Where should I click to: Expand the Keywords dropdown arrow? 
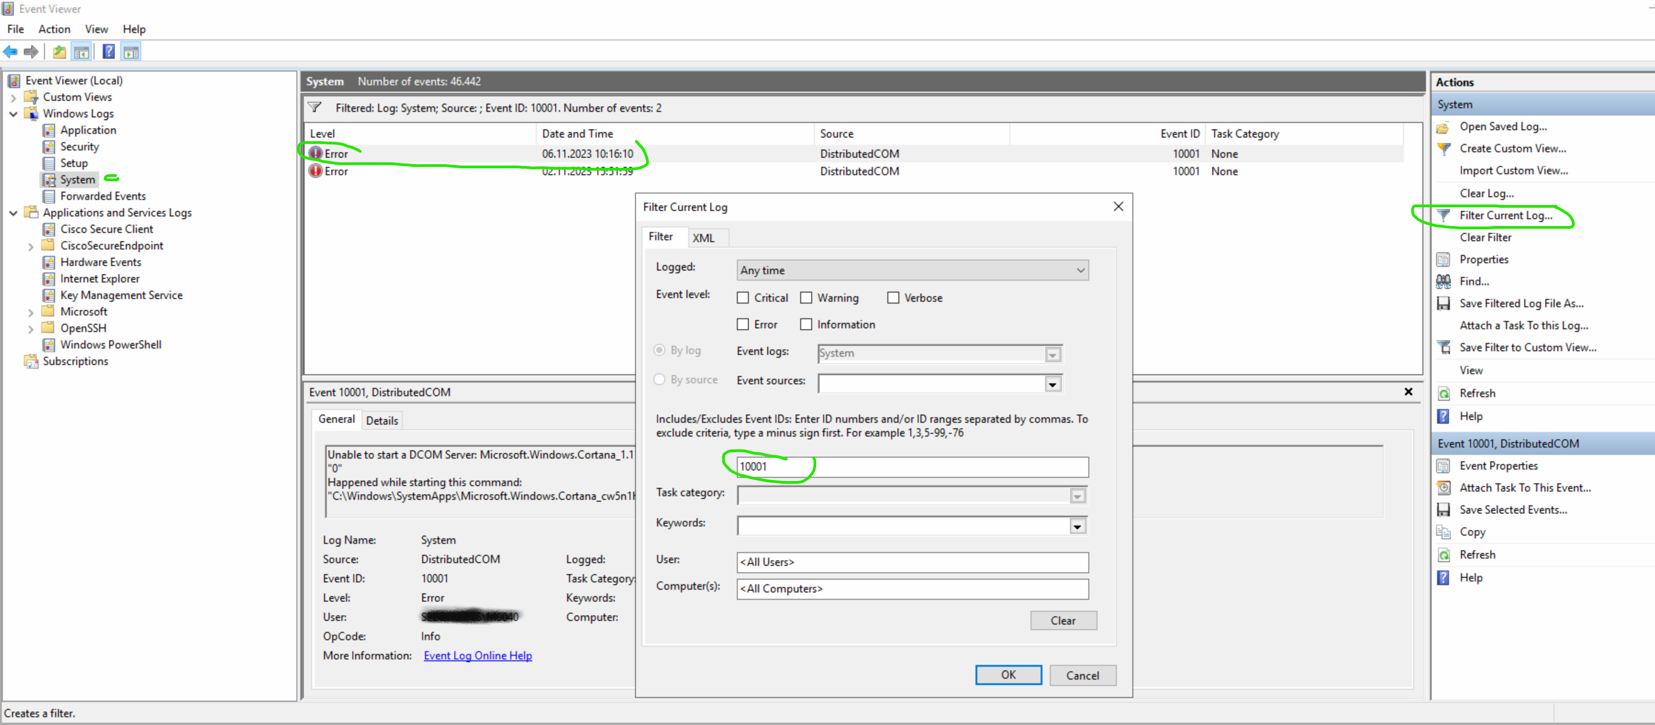(1077, 526)
